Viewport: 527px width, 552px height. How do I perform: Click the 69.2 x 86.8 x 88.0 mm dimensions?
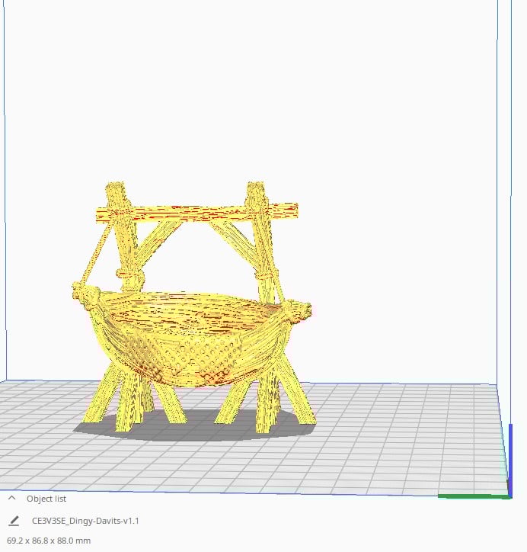click(x=49, y=541)
